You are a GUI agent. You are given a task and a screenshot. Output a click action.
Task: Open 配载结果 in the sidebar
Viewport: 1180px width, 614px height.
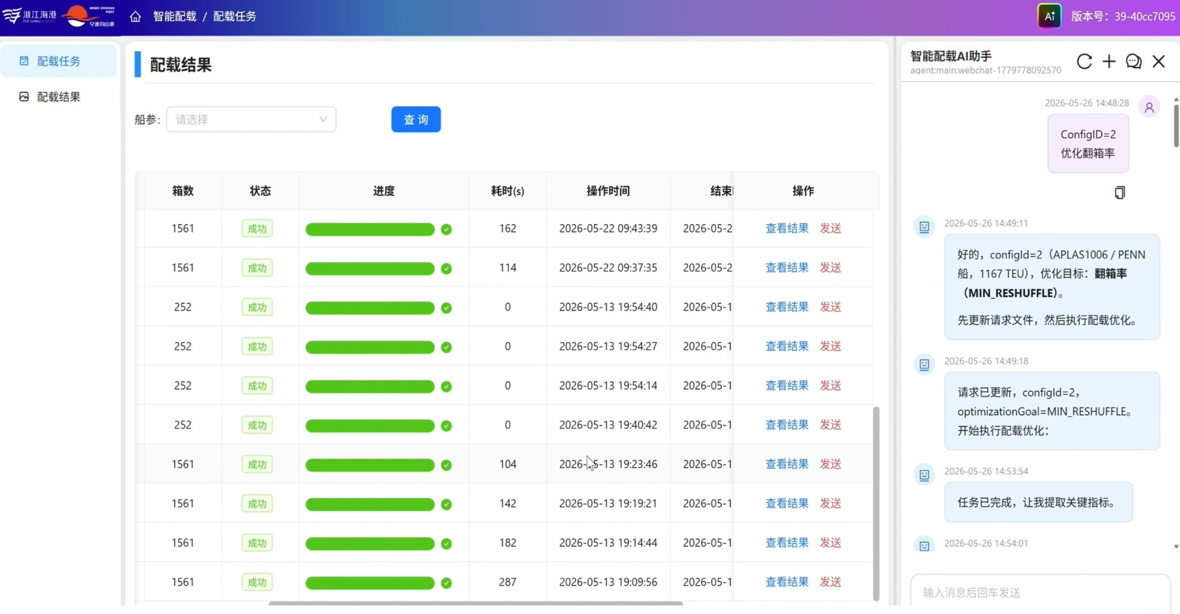point(58,97)
